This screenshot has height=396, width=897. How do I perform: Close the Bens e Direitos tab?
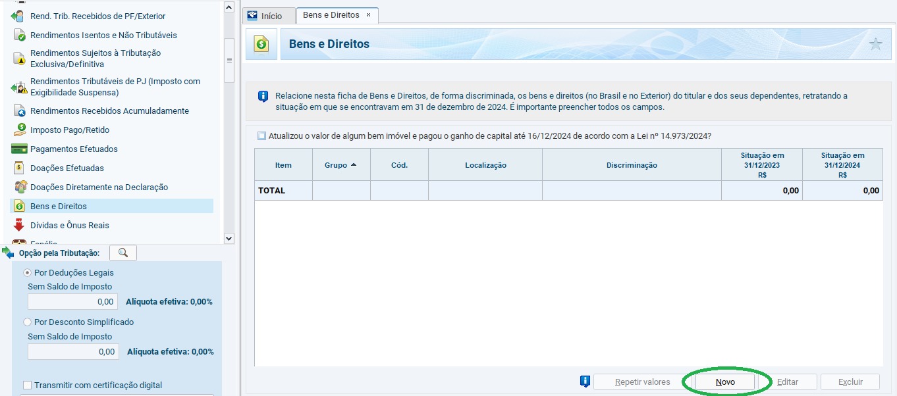(368, 15)
